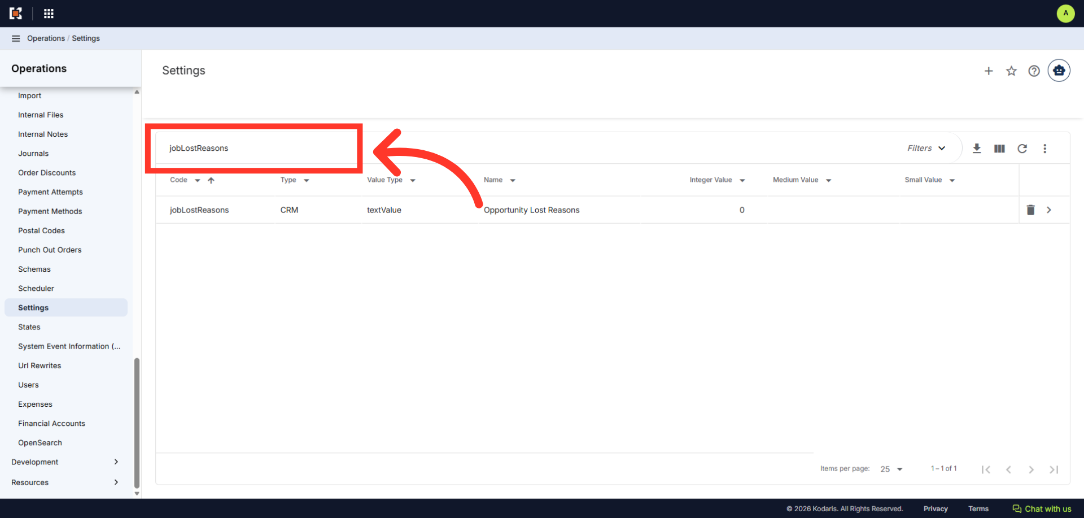Go to next page of results
This screenshot has width=1084, height=518.
(1031, 469)
